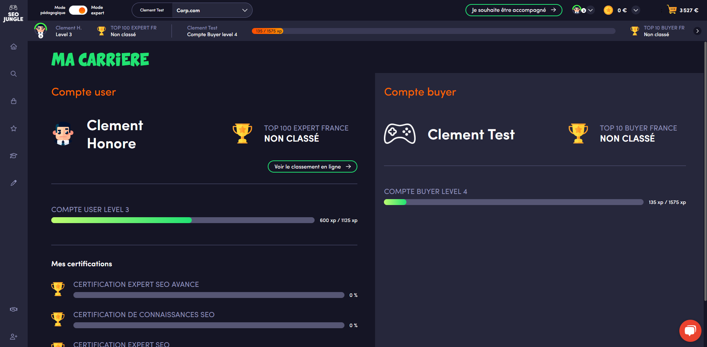707x347 pixels.
Task: Open the shopping cart showing 3527 €
Action: tap(682, 10)
